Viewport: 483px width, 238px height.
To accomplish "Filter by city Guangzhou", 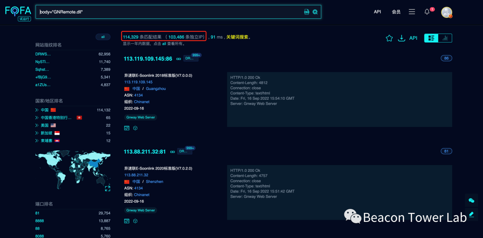I will click(x=156, y=89).
